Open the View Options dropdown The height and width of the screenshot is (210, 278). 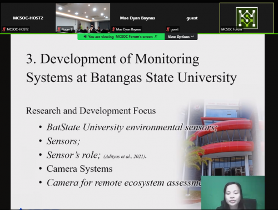pyautogui.click(x=181, y=37)
